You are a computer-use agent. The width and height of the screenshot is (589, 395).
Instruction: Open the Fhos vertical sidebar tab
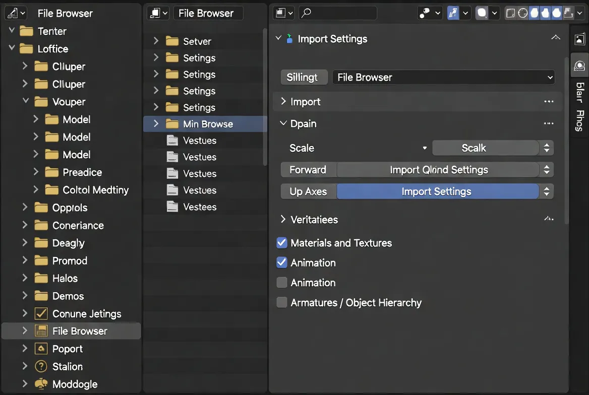point(579,120)
